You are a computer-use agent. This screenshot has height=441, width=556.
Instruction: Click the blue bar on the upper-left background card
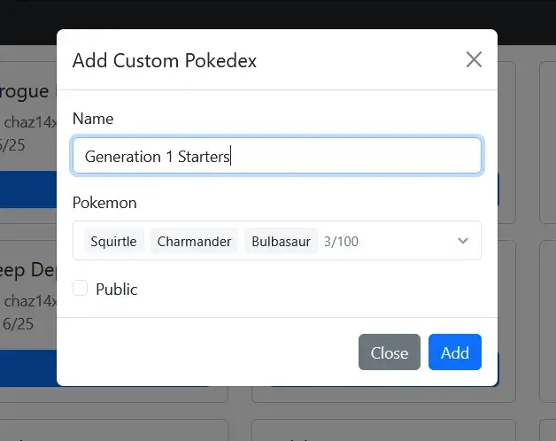[28, 190]
